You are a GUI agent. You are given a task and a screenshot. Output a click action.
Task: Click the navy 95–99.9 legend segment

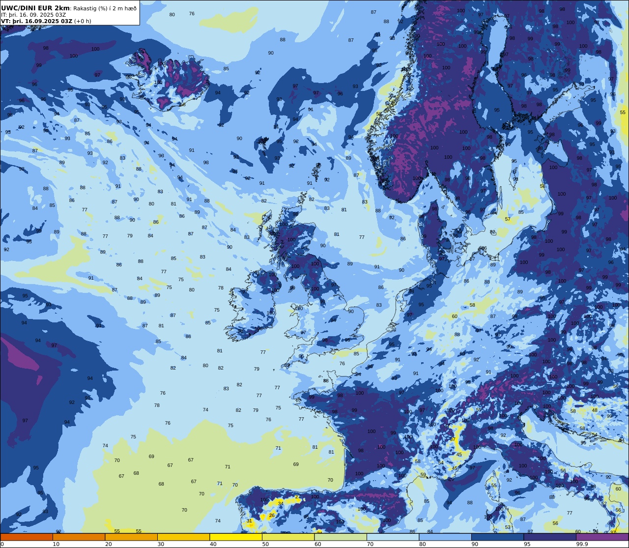click(x=550, y=537)
